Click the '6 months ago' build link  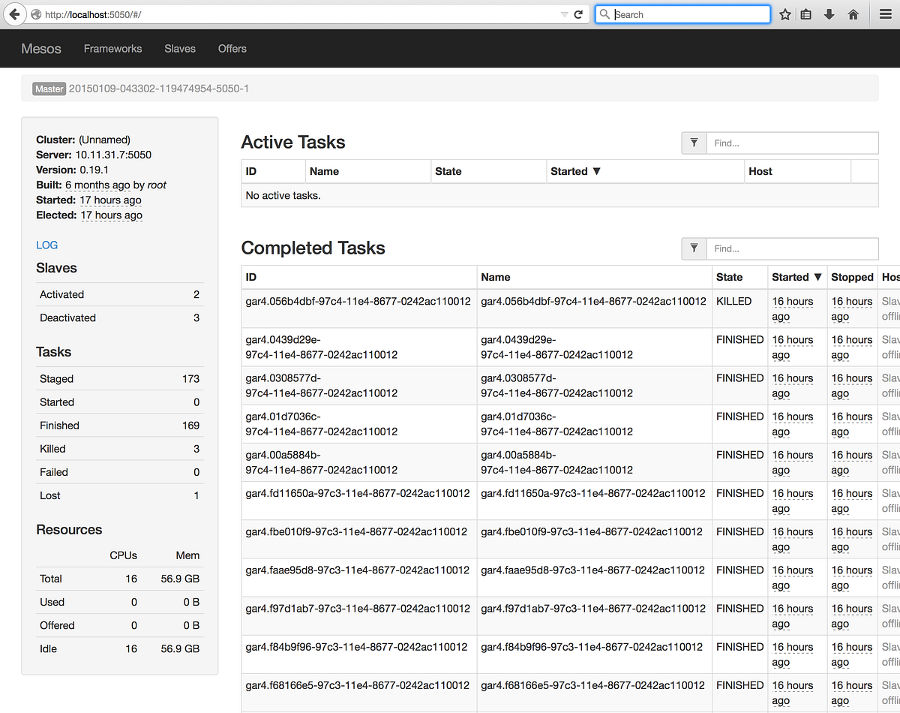97,185
